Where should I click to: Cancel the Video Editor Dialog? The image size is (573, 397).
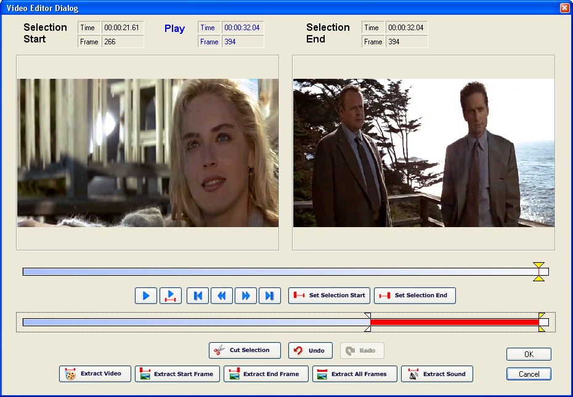[x=528, y=374]
